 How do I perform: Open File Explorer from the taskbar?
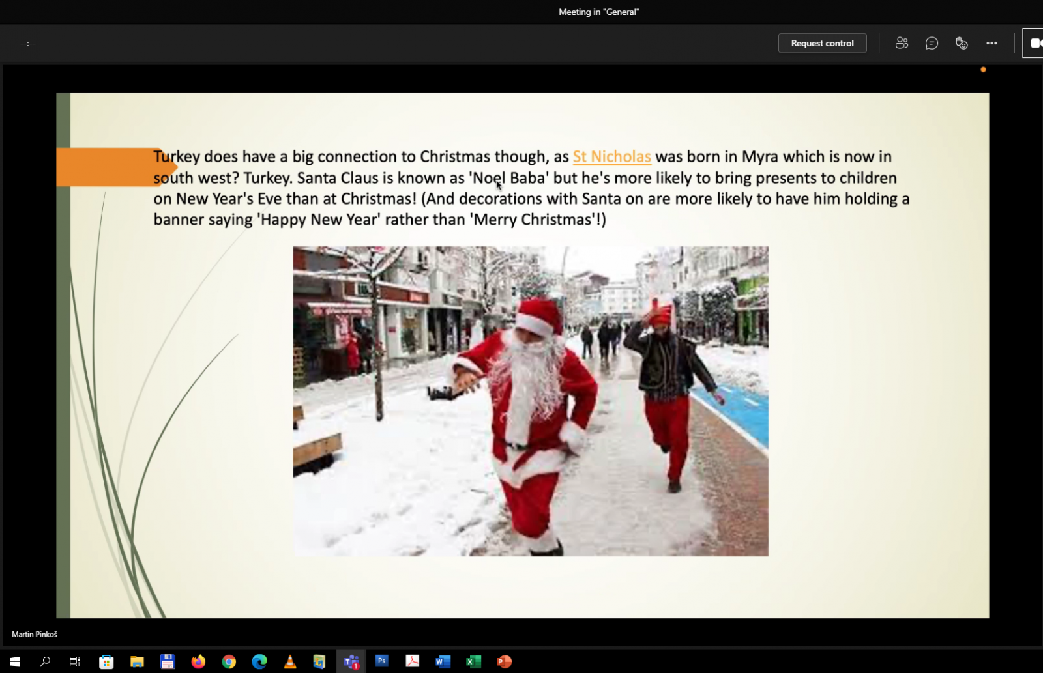click(x=137, y=661)
